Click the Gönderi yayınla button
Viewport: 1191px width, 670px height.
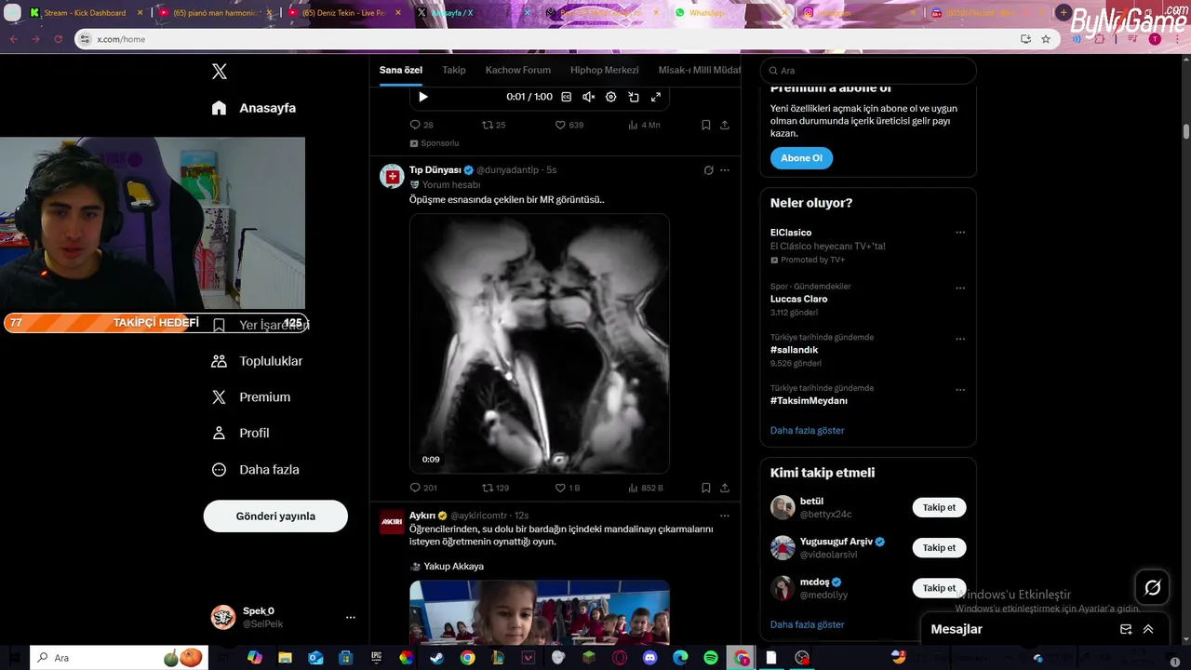coord(275,516)
